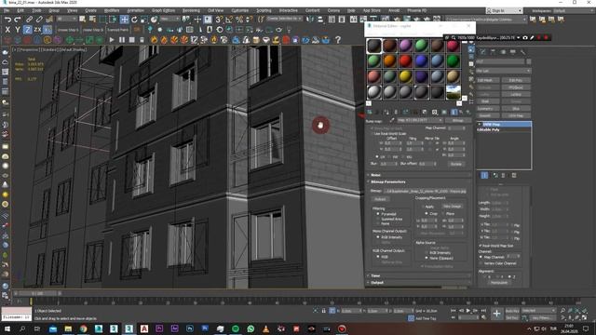Toggle Use Real-World Scale checkbox
This screenshot has width=596, height=335.
(372, 134)
